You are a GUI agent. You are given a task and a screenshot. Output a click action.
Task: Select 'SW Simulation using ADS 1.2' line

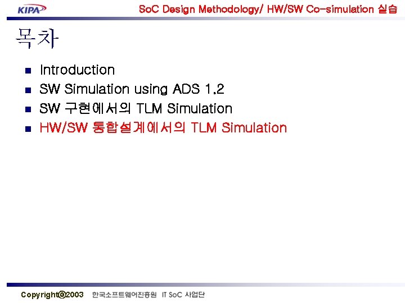132,89
